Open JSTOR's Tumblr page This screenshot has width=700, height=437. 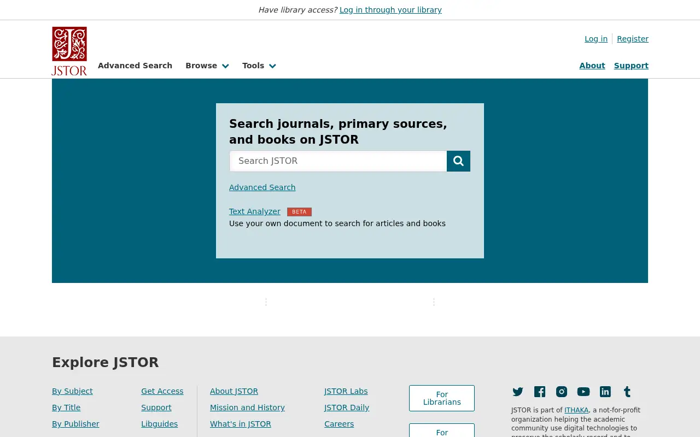[627, 392]
